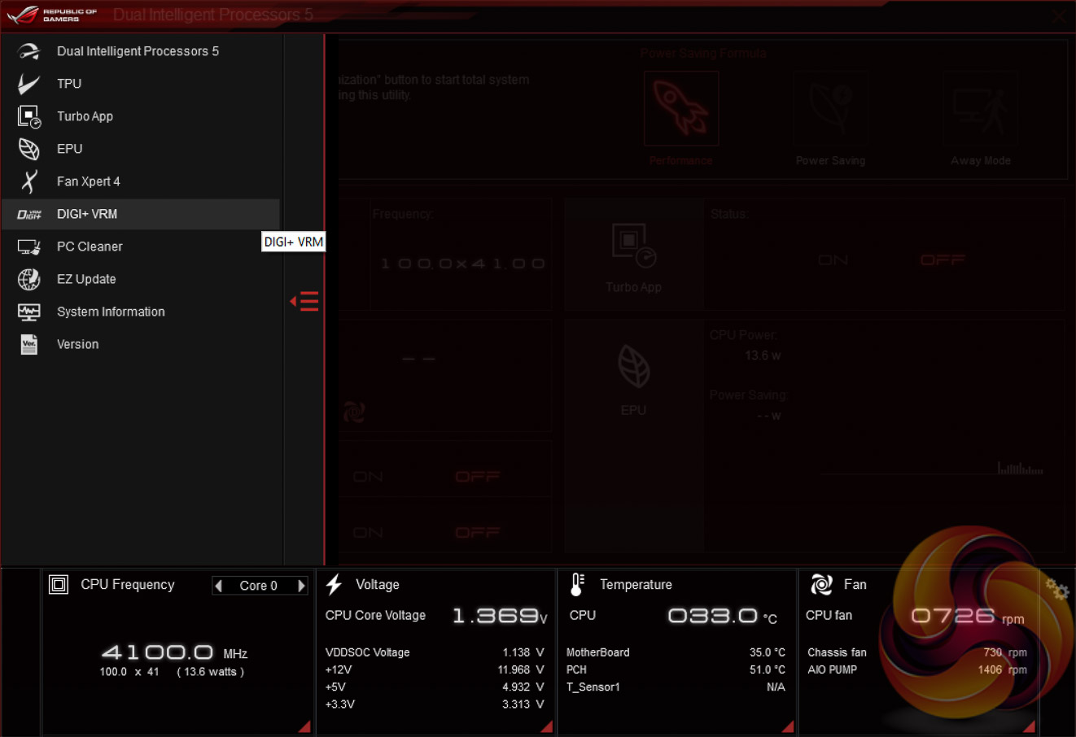Click the MotherBoard temperature row
Image resolution: width=1076 pixels, height=737 pixels.
pyautogui.click(x=676, y=652)
